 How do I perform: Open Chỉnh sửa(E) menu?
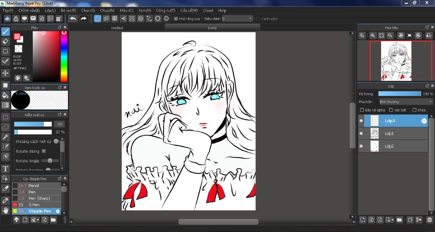(x=29, y=10)
